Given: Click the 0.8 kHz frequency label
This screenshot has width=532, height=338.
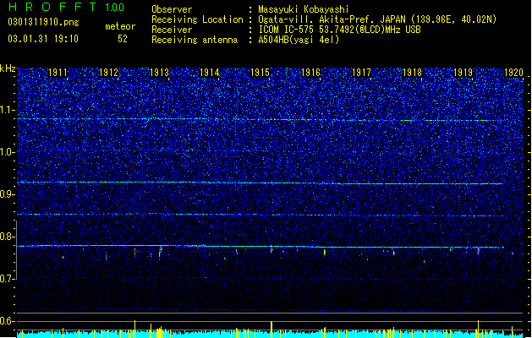Looking at the screenshot, I should 8,237.
